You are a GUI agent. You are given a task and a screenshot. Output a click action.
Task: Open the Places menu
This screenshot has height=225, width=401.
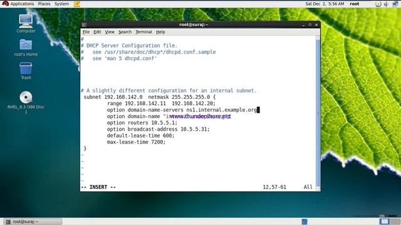[x=44, y=4]
